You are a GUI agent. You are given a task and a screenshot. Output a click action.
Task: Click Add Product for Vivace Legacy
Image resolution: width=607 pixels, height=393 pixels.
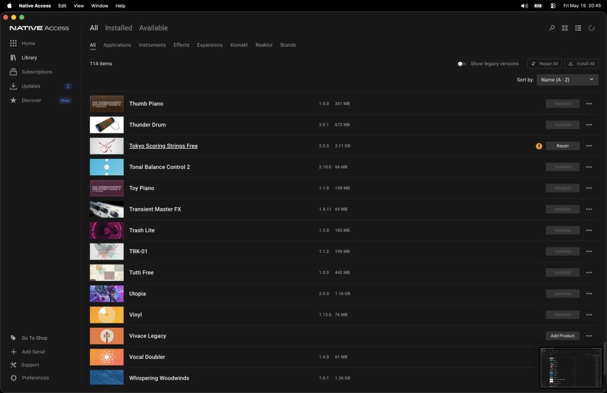tap(563, 336)
